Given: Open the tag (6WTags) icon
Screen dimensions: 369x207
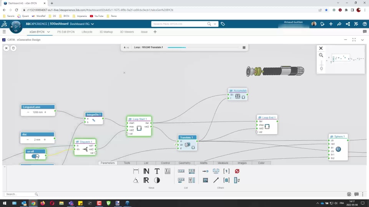Looking at the screenshot, I should tap(223, 24).
